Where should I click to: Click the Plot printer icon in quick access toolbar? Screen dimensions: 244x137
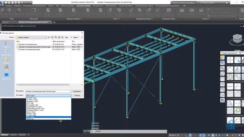(19, 3)
